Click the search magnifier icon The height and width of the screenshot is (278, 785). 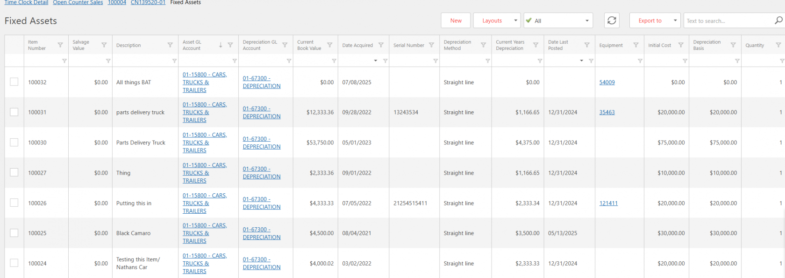pos(778,20)
